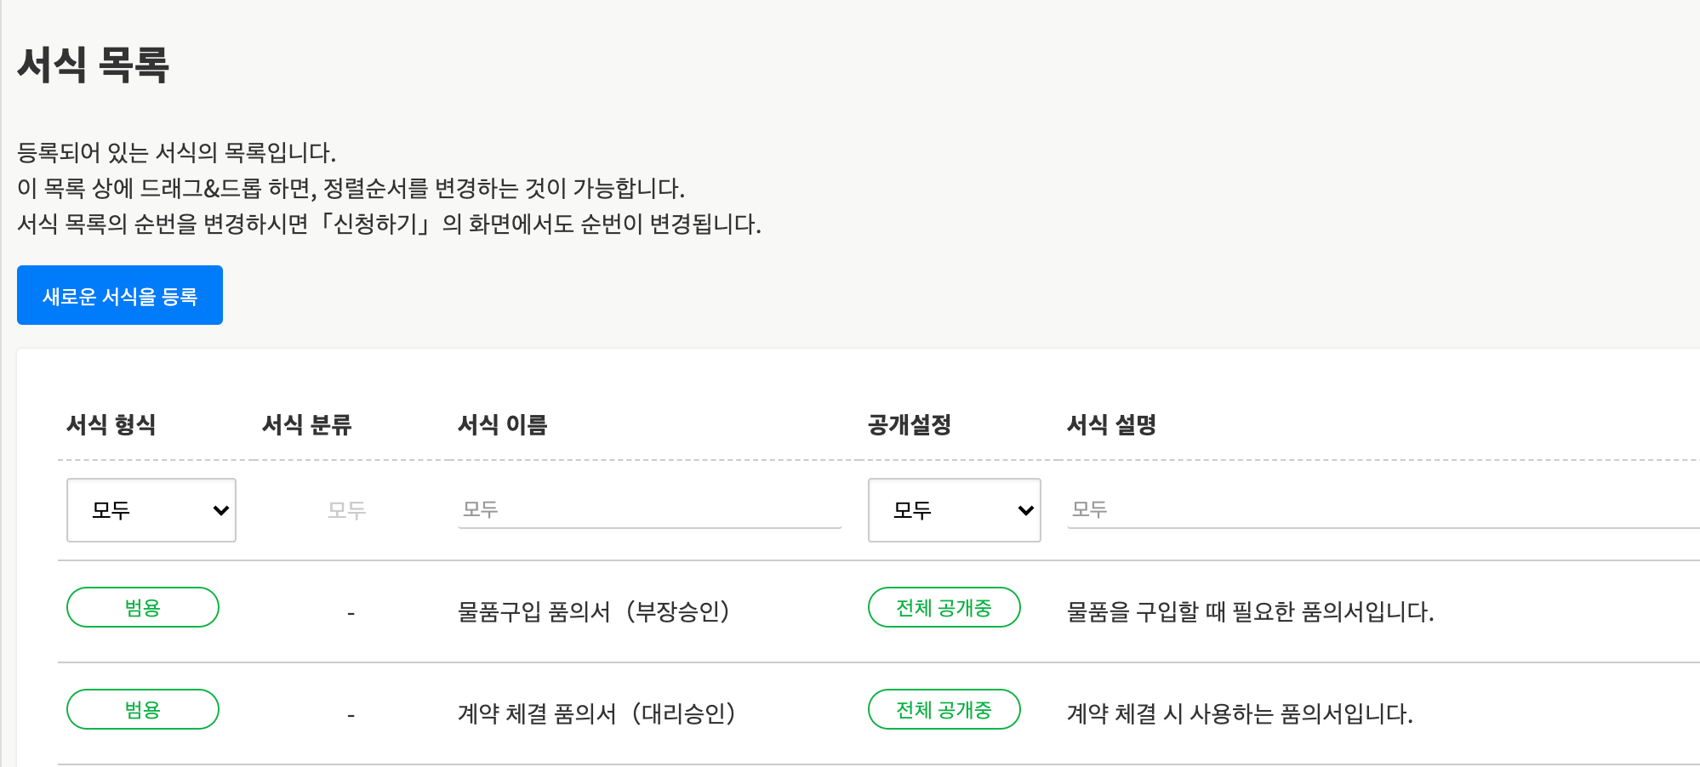This screenshot has width=1700, height=767.
Task: Click 전체 공개중 badge for 계약 체결 품의서
Action: (944, 710)
